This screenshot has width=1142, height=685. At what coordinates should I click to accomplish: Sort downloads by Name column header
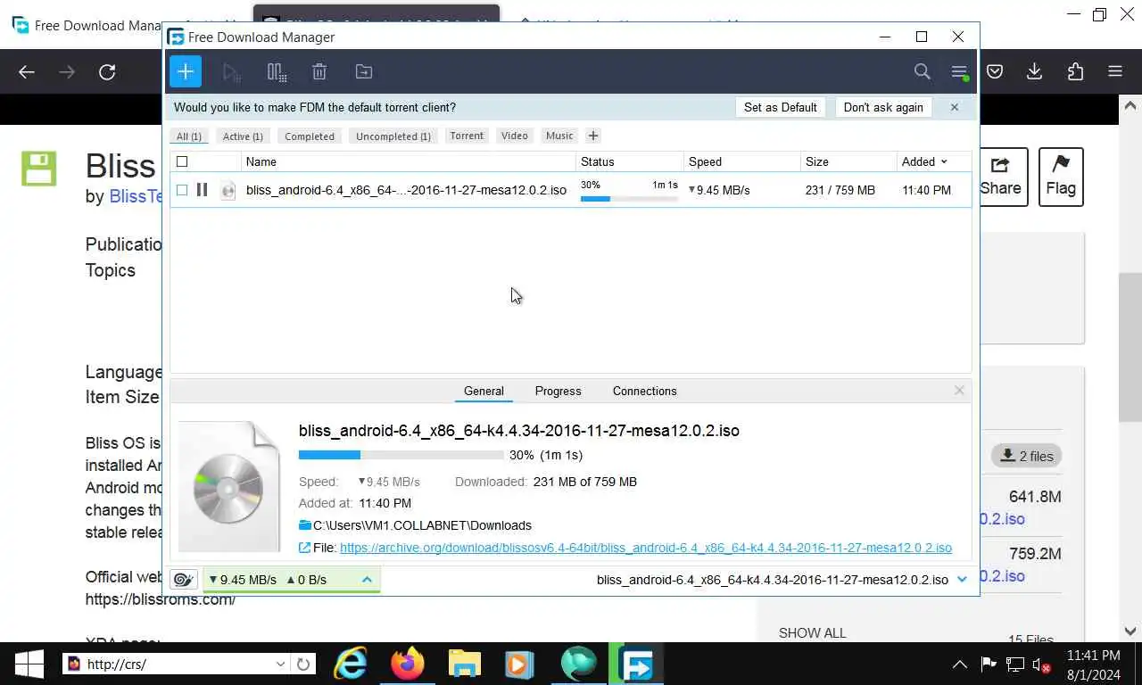pos(409,161)
